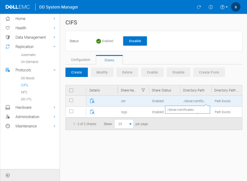This screenshot has height=181, width=247.
Task: Click the Administration users icon
Action: tap(8, 117)
